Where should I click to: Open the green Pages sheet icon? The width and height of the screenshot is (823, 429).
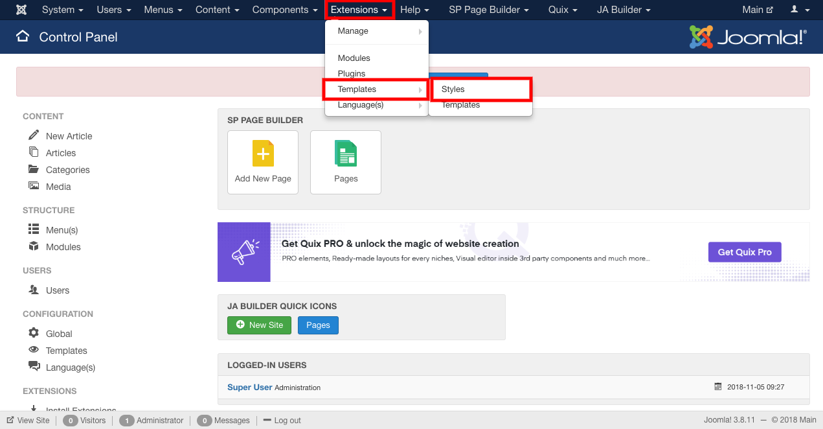point(346,154)
